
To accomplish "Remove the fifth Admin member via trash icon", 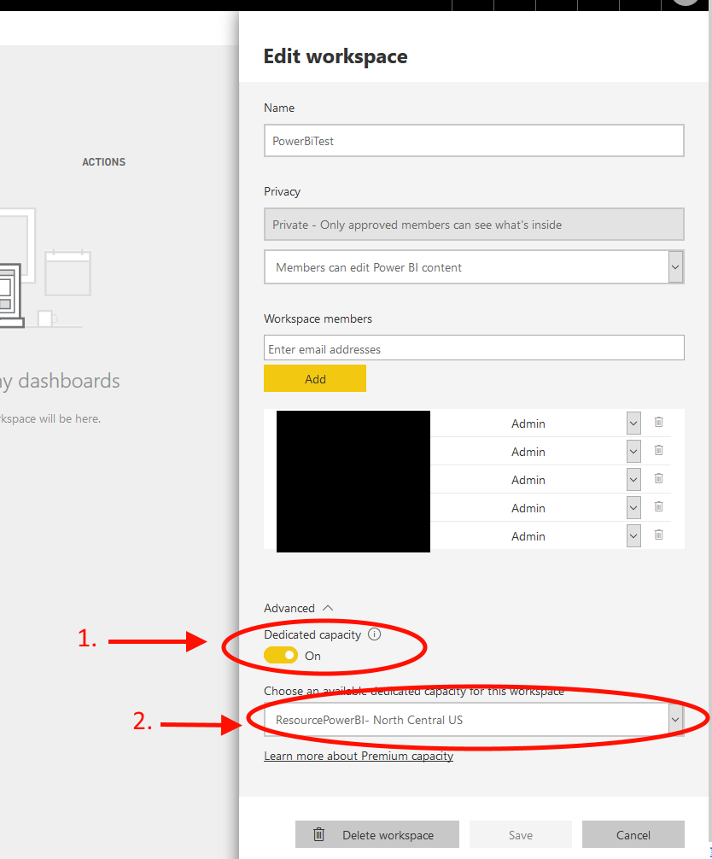I will coord(658,535).
